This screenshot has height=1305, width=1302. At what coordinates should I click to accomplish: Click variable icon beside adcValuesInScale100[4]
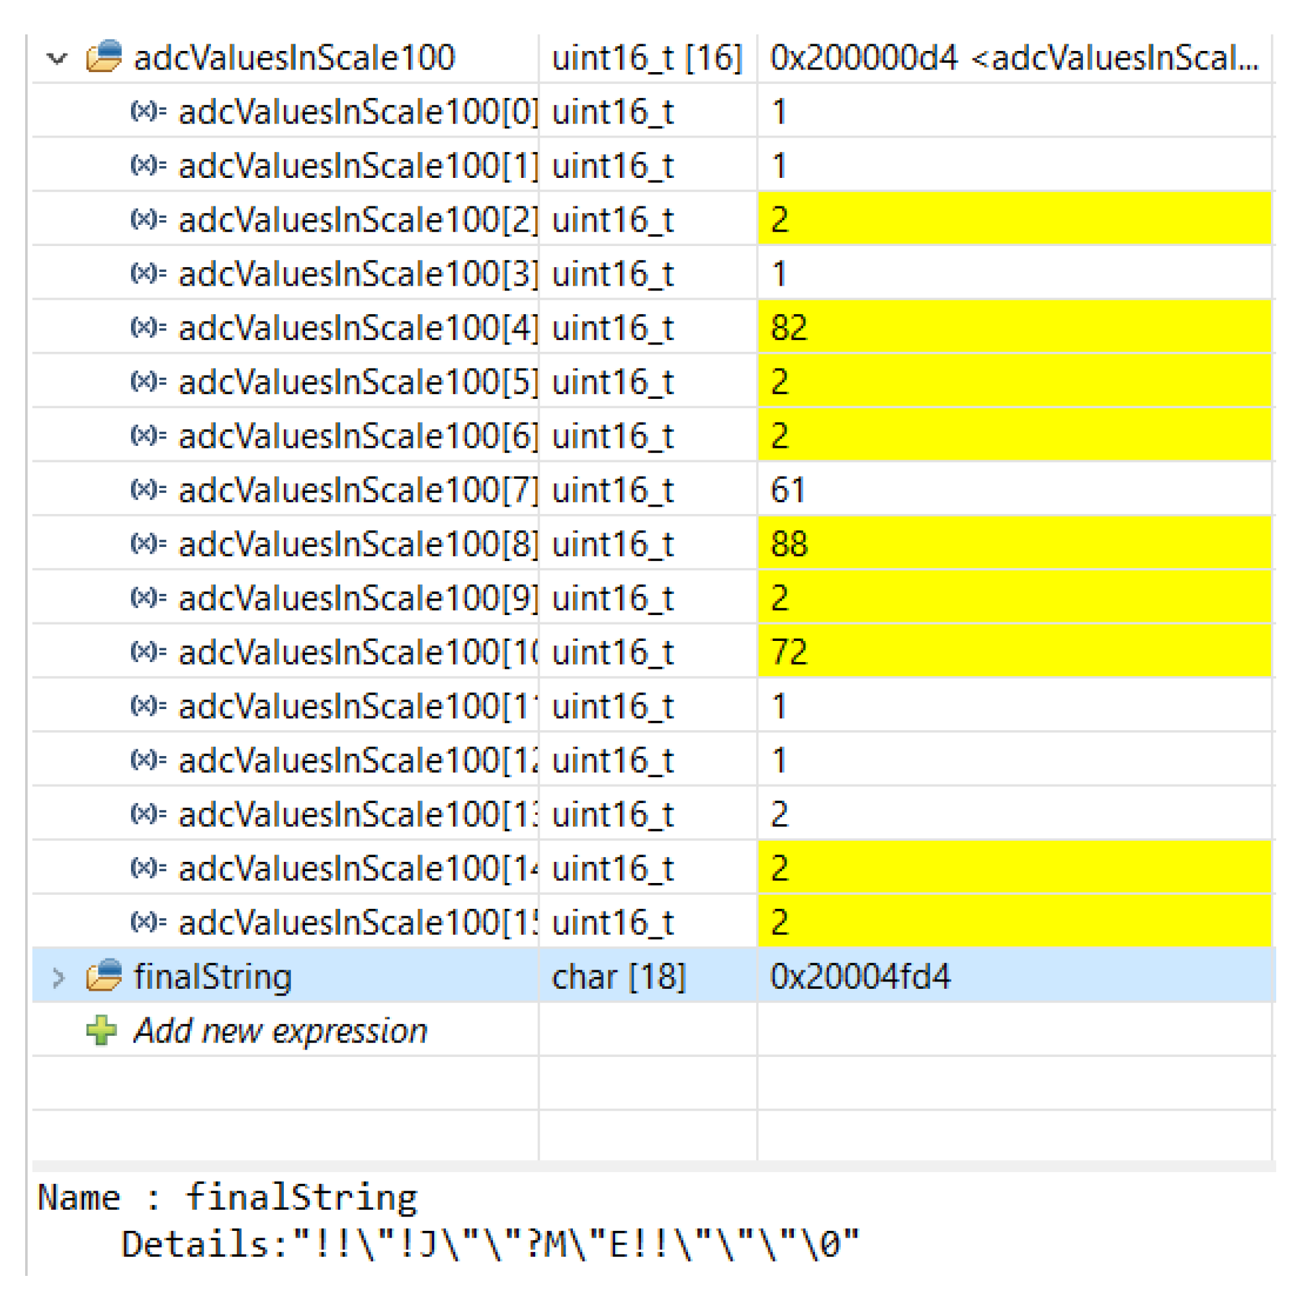click(x=148, y=327)
